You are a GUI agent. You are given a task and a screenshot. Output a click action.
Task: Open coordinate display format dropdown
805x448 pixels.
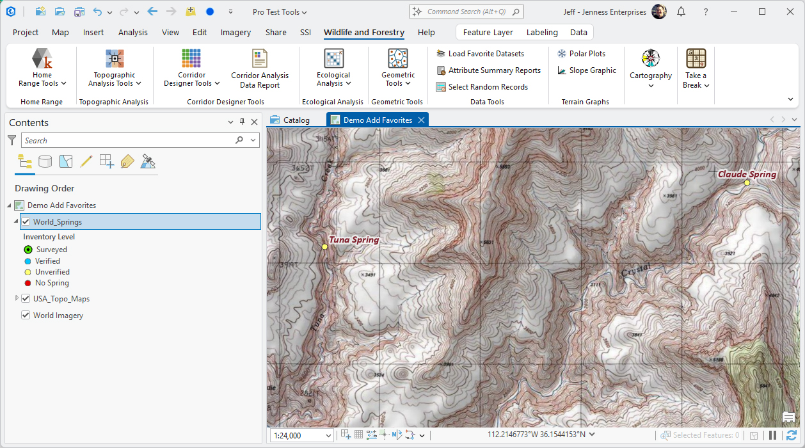tap(592, 435)
